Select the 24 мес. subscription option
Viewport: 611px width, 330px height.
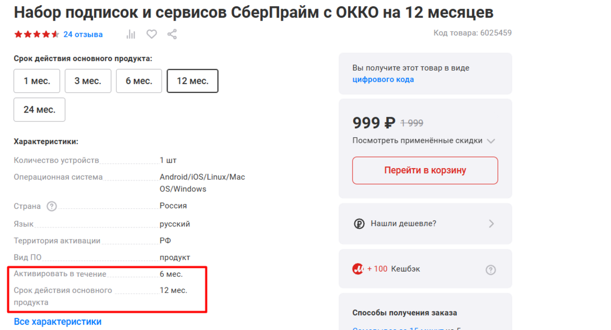(39, 109)
